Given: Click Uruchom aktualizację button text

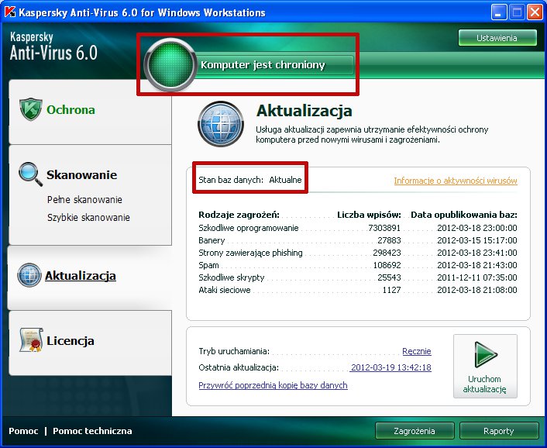Looking at the screenshot, I should (x=484, y=384).
